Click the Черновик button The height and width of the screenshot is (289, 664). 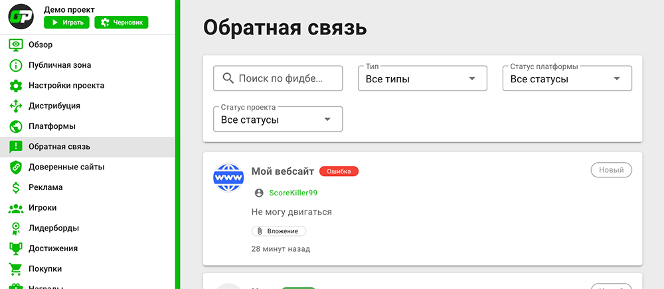click(121, 23)
